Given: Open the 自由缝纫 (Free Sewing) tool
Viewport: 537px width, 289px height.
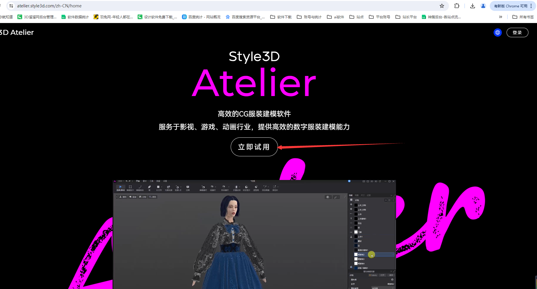Looking at the screenshot, I should click(x=224, y=187).
